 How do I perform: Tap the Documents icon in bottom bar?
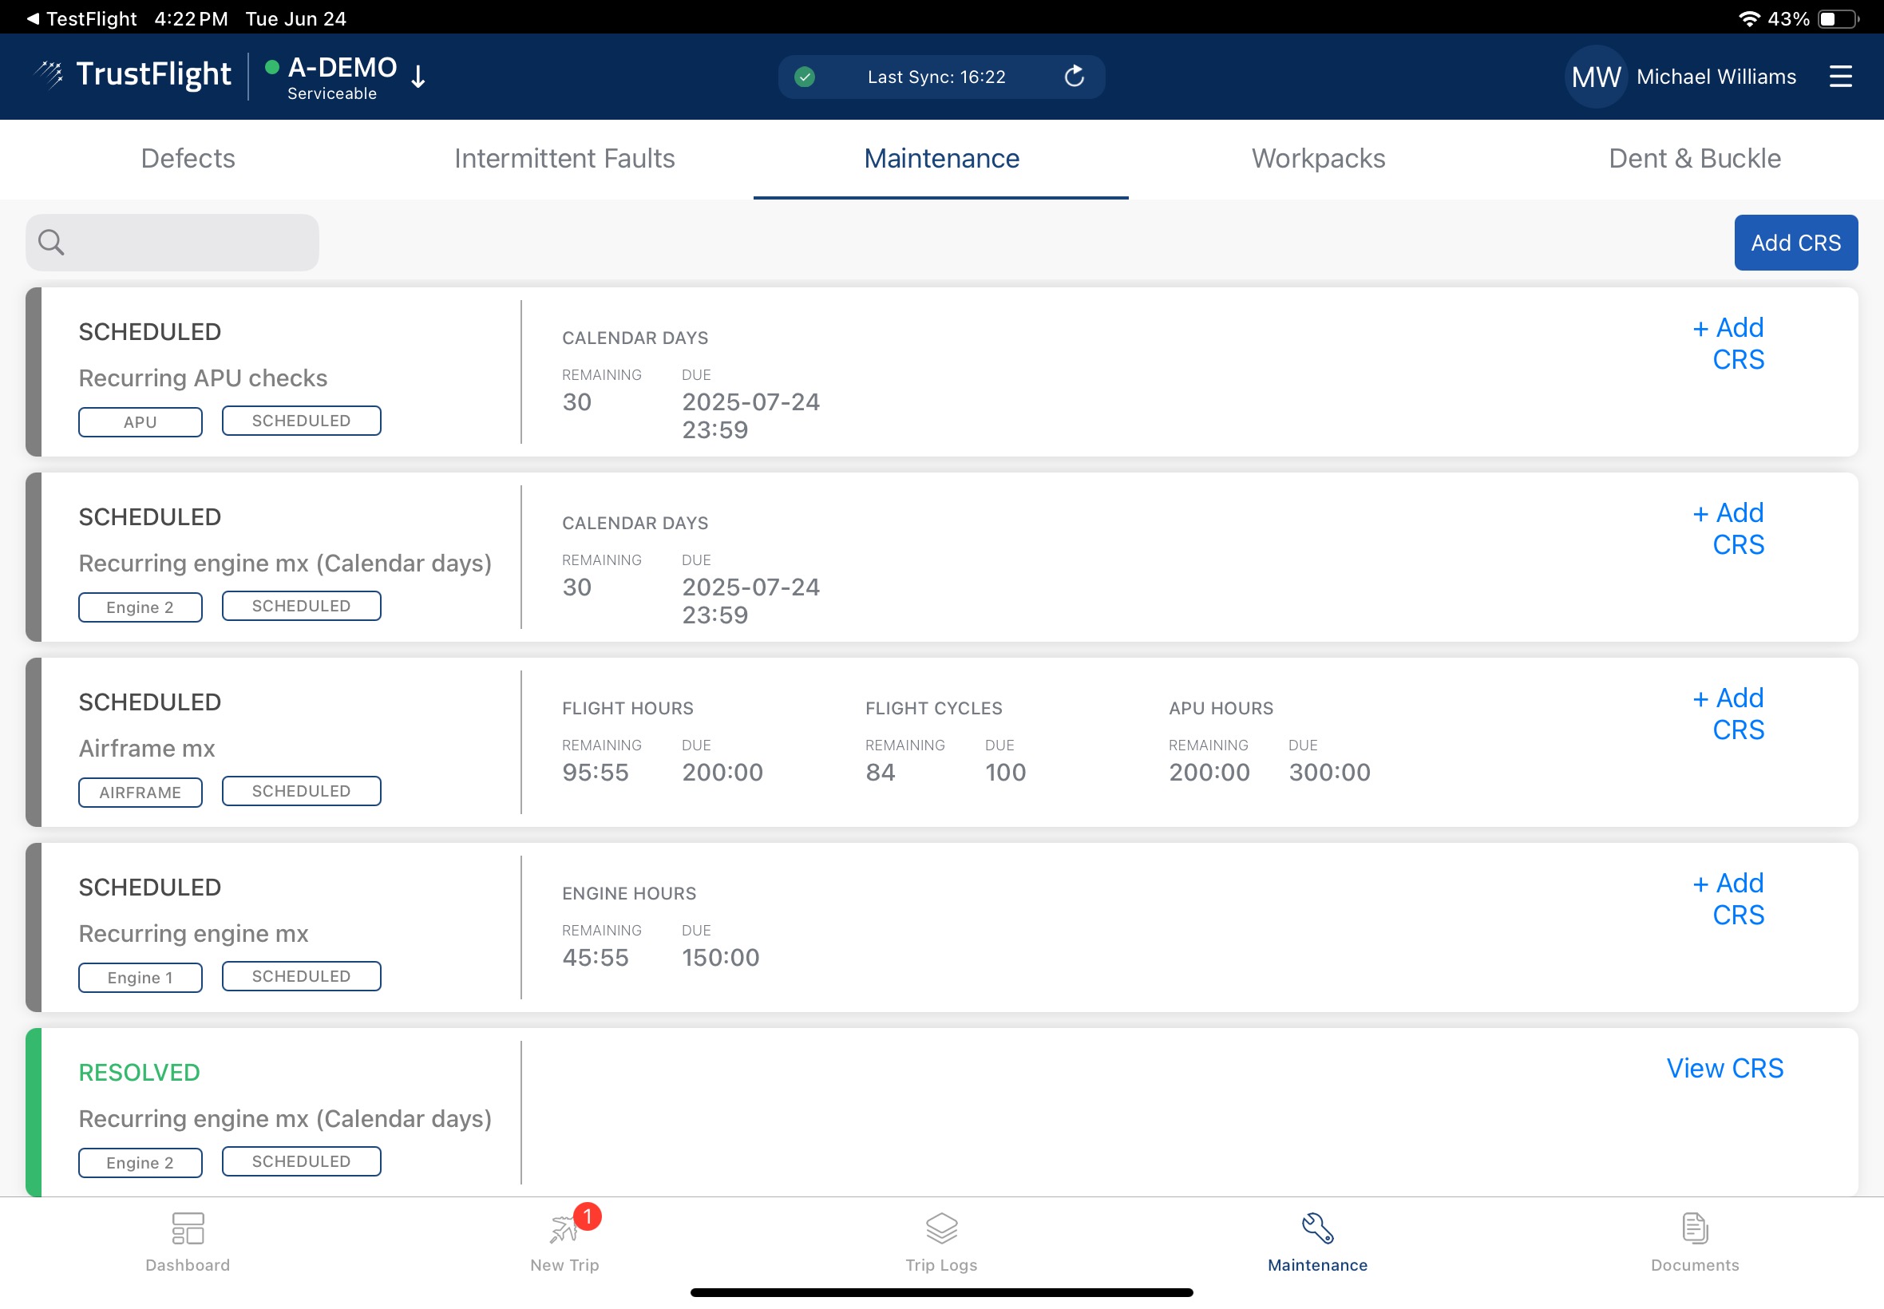click(1695, 1228)
